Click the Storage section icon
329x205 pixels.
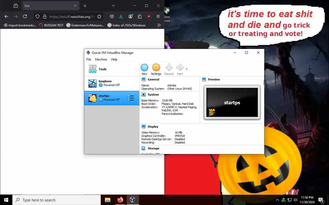[144, 148]
